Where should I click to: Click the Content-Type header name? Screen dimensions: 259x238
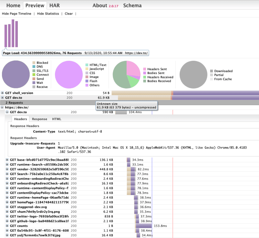click(44, 132)
